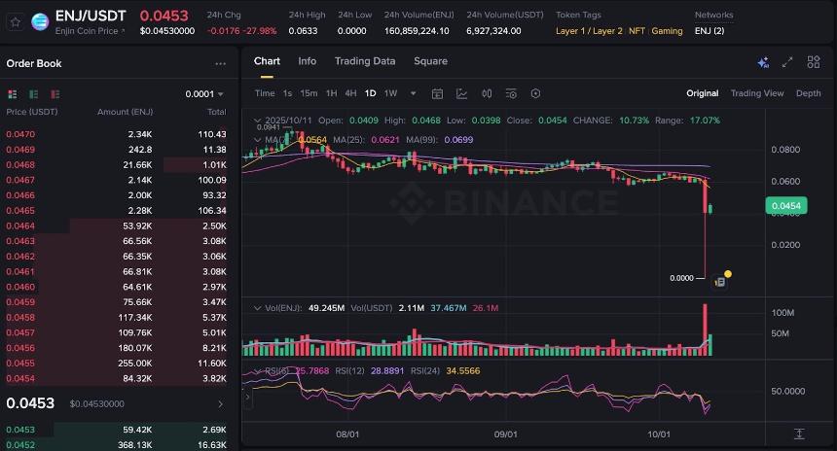Switch to the Trading Data tab
The image size is (837, 451).
pyautogui.click(x=365, y=61)
